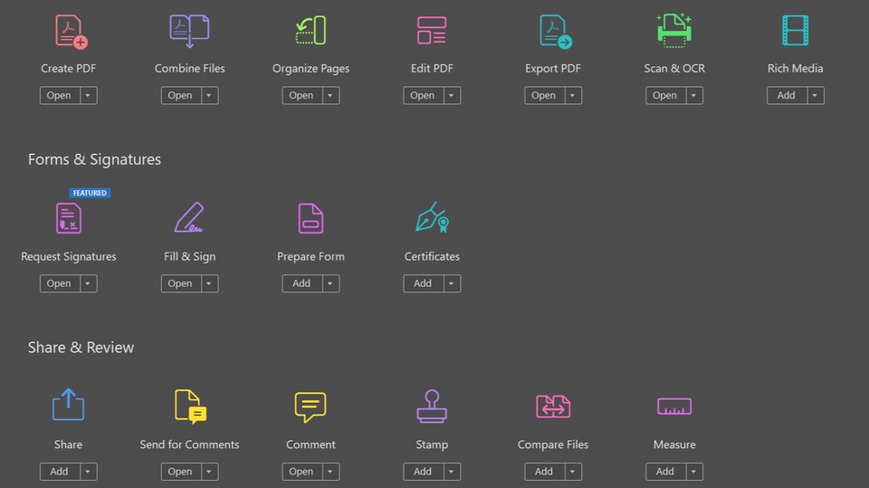Add the Stamp tool

[x=423, y=472]
